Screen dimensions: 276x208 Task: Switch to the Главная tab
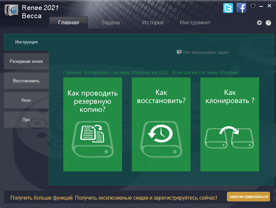[69, 22]
